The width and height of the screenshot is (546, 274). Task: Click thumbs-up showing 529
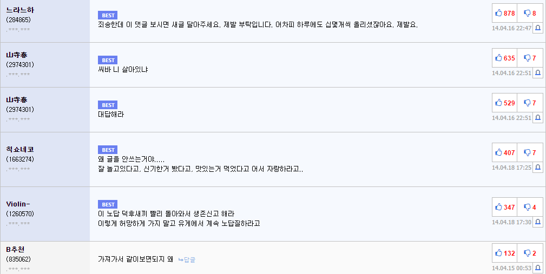coord(504,103)
